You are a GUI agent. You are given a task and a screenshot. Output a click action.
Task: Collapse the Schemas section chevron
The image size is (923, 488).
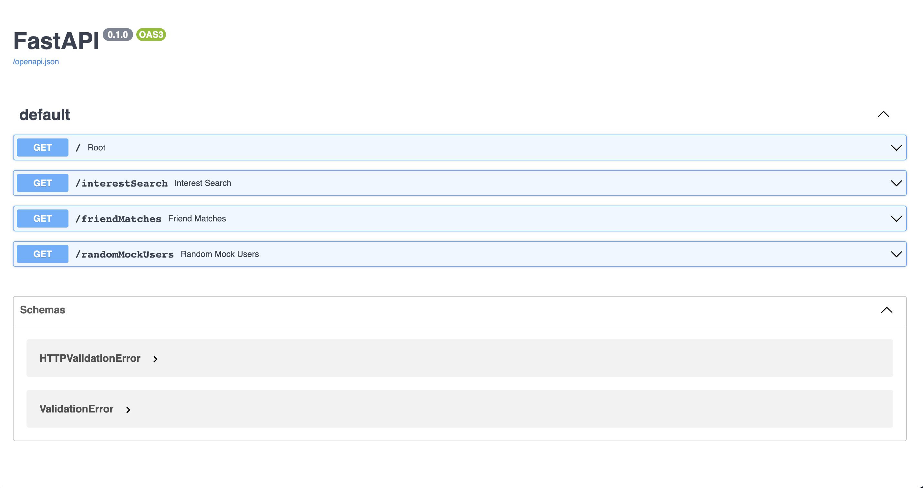887,310
